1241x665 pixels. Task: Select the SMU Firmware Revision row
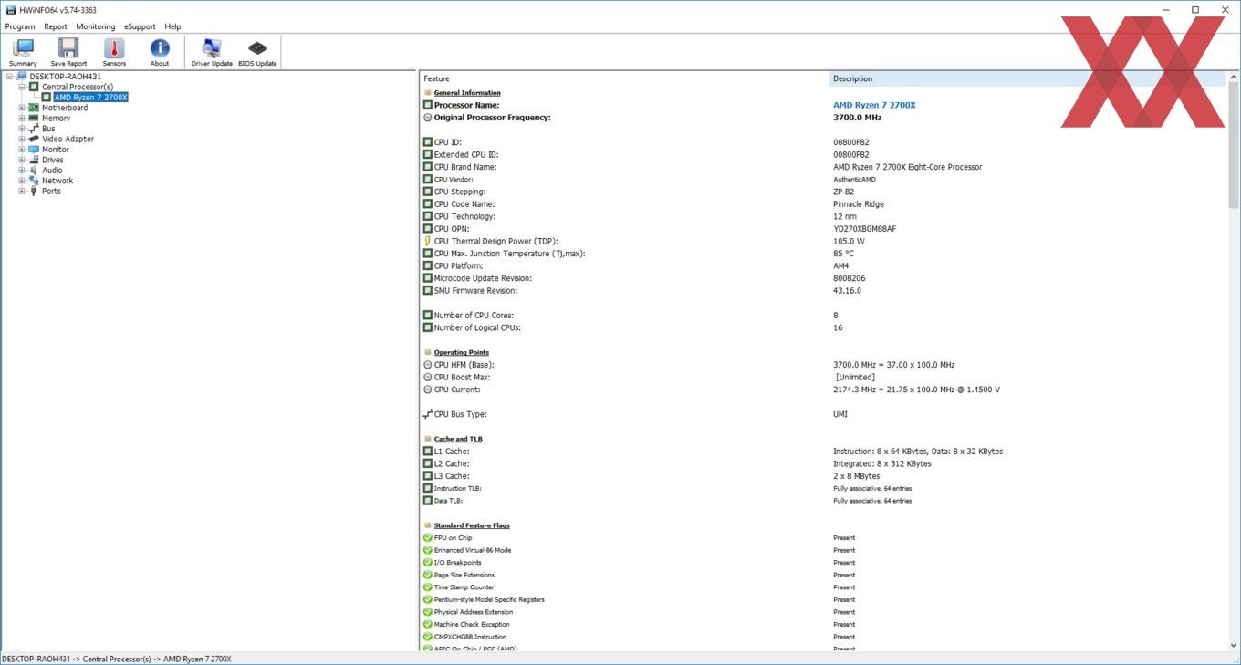823,291
